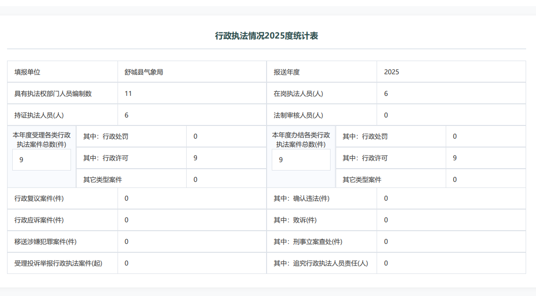Image resolution: width=536 pixels, height=296 pixels.
Task: Click the 本年度受理各类行政执法案件总数(件) label
Action: 41,140
